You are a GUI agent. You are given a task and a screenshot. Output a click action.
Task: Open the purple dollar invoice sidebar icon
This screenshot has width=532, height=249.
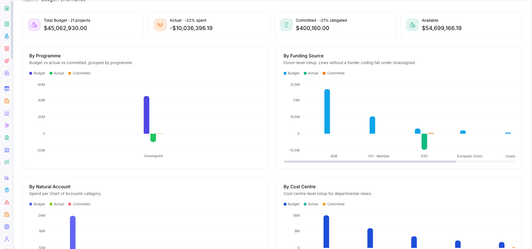(7, 73)
